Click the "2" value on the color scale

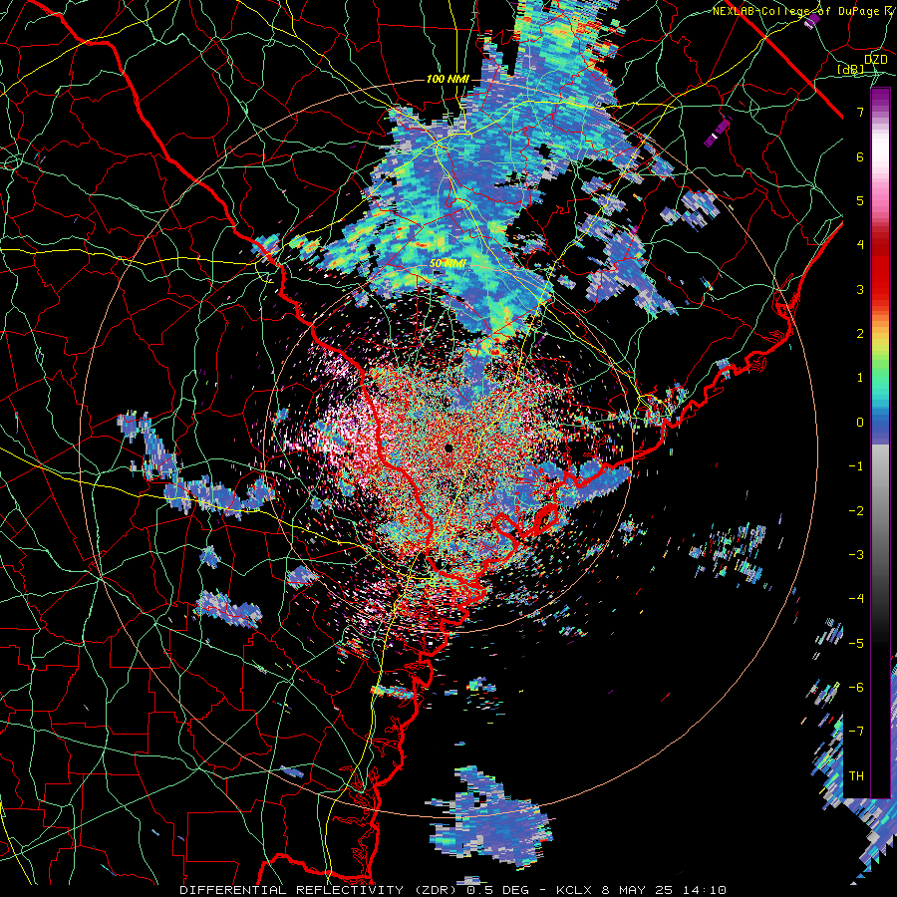(x=860, y=334)
